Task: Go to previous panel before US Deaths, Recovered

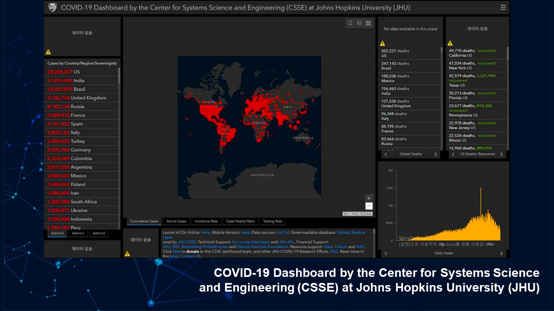Action: point(453,154)
